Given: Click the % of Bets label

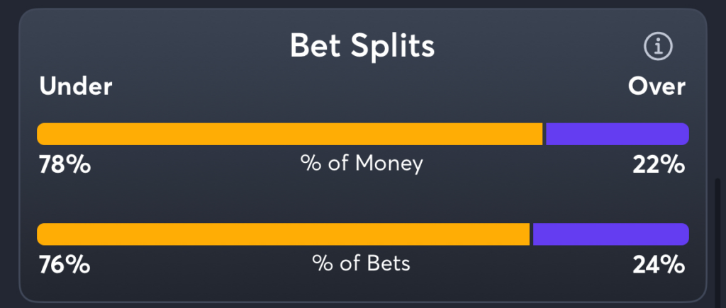Looking at the screenshot, I should tap(361, 263).
